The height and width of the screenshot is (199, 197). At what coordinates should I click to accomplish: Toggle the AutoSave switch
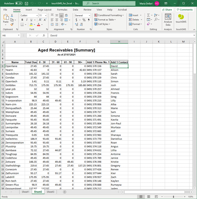(19, 3)
